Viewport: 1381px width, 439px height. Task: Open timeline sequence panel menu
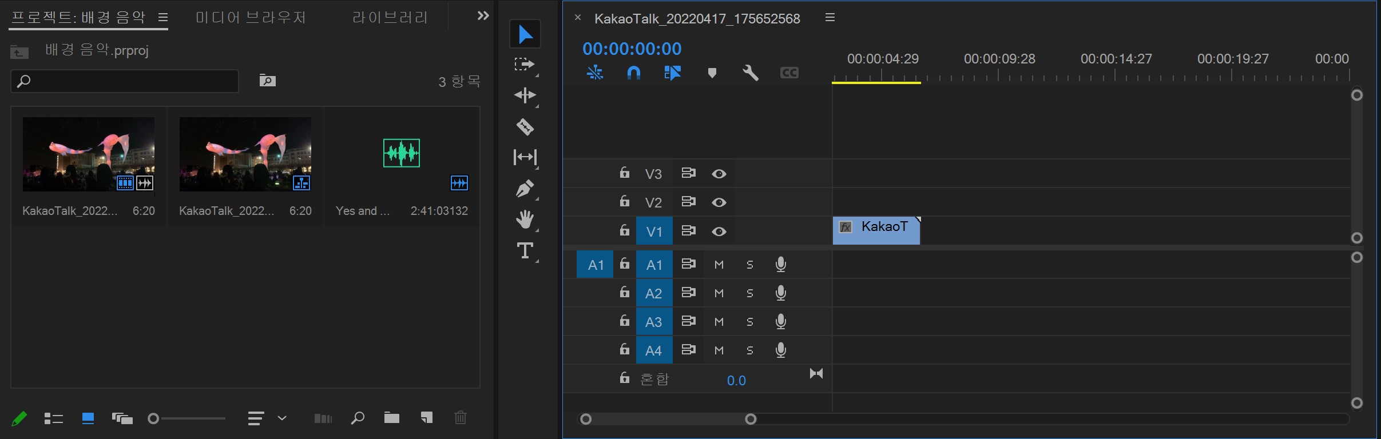click(x=830, y=18)
